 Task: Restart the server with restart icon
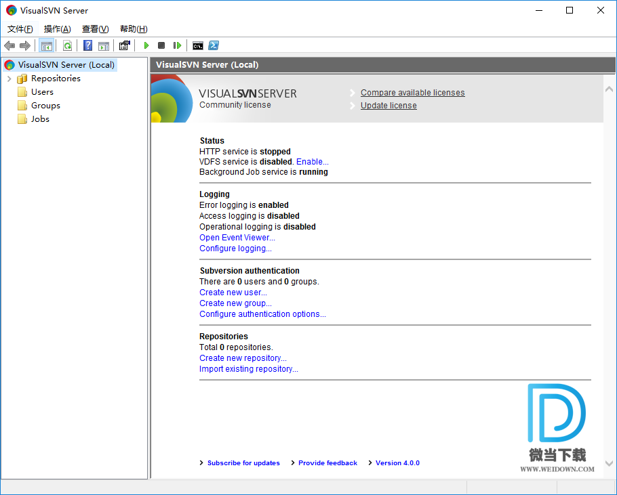pyautogui.click(x=177, y=45)
